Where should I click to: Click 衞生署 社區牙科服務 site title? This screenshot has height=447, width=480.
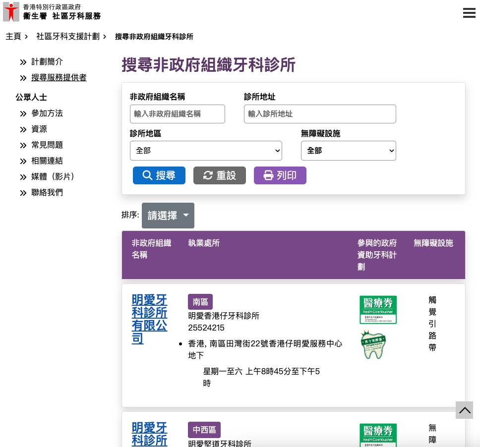point(62,16)
